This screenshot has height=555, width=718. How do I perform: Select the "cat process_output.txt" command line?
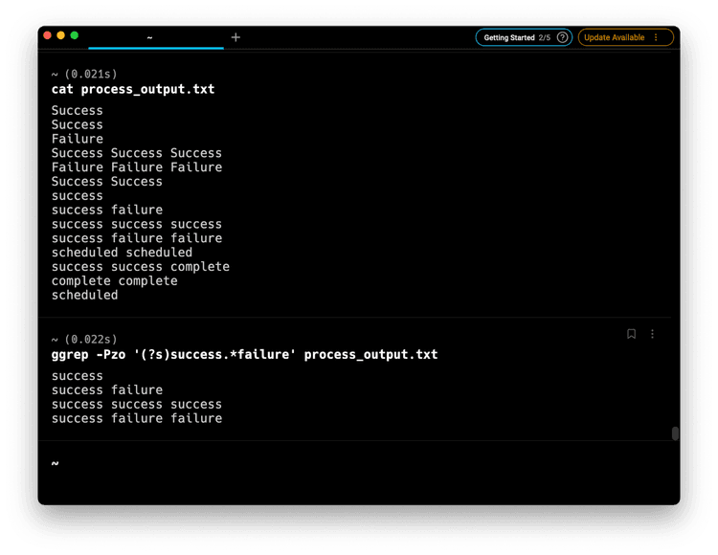click(x=133, y=90)
